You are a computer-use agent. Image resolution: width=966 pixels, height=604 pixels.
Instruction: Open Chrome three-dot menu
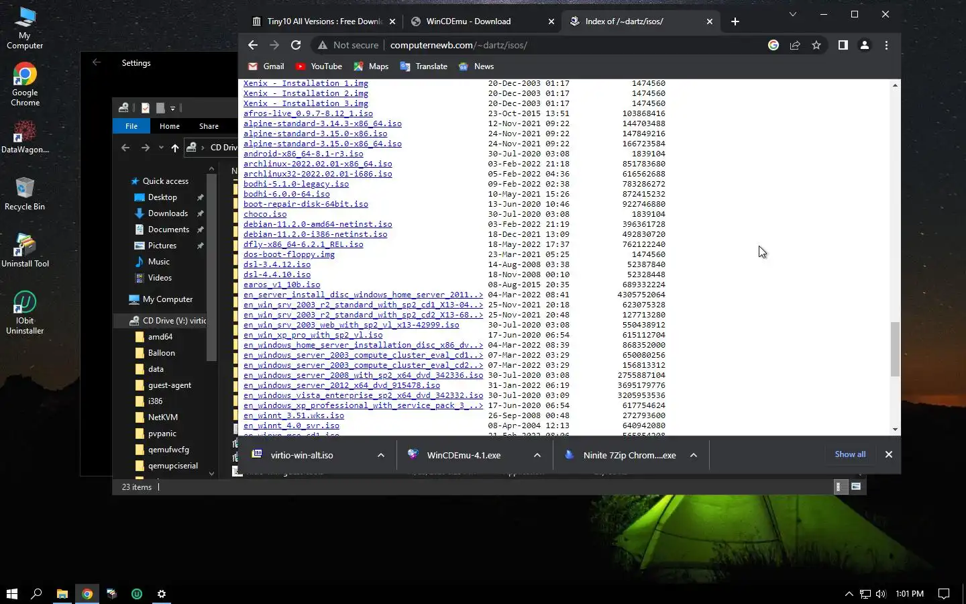(886, 45)
